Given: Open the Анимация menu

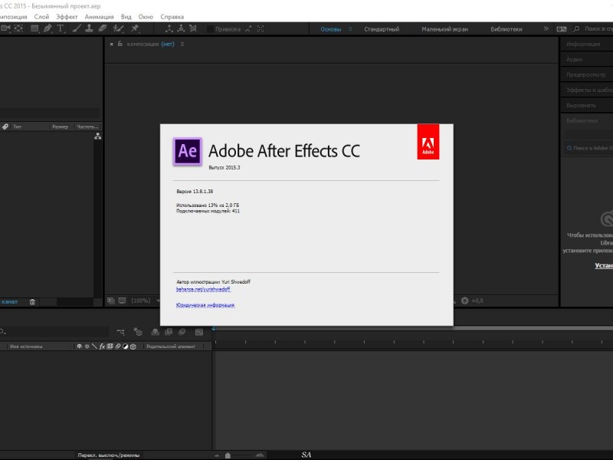Looking at the screenshot, I should 100,17.
